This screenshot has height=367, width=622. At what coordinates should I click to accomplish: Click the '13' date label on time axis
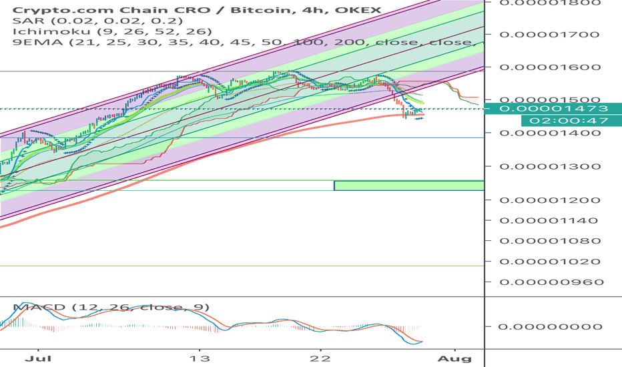pos(199,359)
